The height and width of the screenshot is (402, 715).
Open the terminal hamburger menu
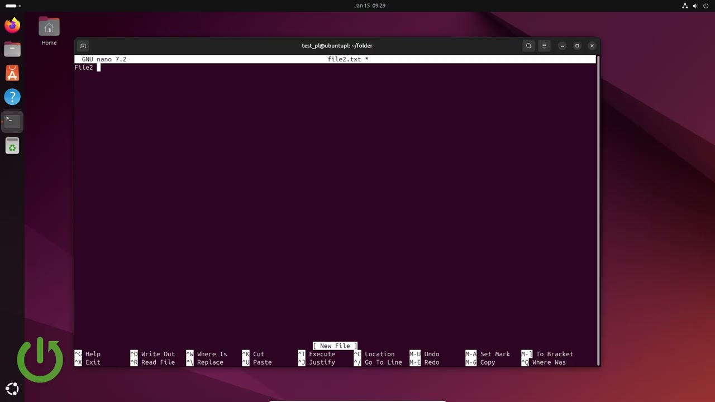point(544,46)
